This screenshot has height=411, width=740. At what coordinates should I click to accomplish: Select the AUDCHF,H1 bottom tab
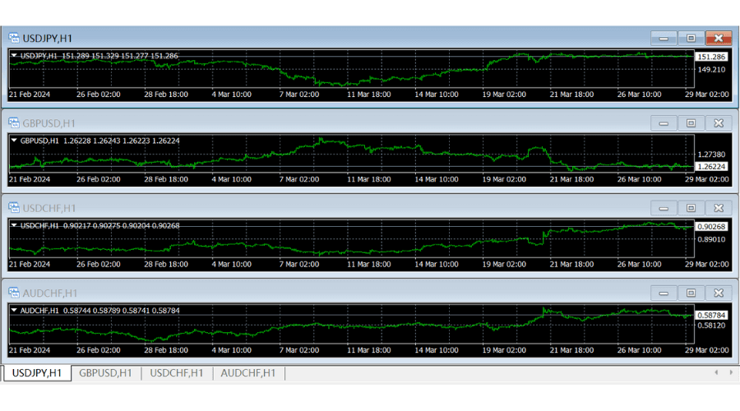point(247,373)
